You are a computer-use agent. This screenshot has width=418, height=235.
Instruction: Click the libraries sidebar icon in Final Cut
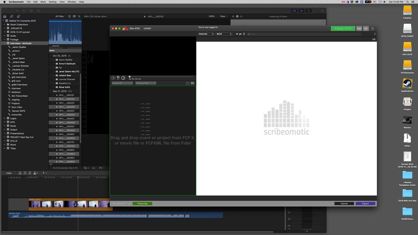pyautogui.click(x=5, y=16)
